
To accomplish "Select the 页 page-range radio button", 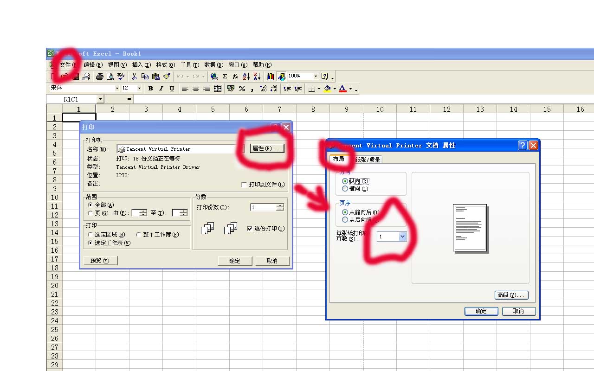I will 90,213.
